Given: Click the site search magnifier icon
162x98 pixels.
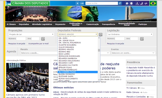Looking at the screenshot, I should point(120,3).
